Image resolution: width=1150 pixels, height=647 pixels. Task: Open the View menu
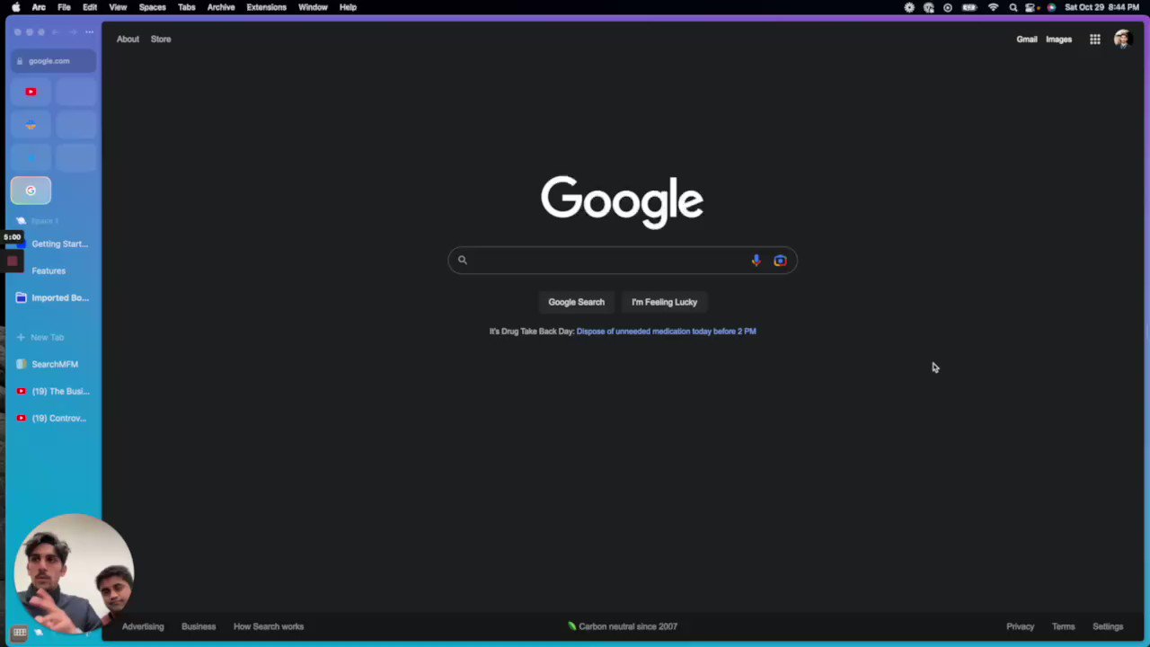tap(118, 7)
